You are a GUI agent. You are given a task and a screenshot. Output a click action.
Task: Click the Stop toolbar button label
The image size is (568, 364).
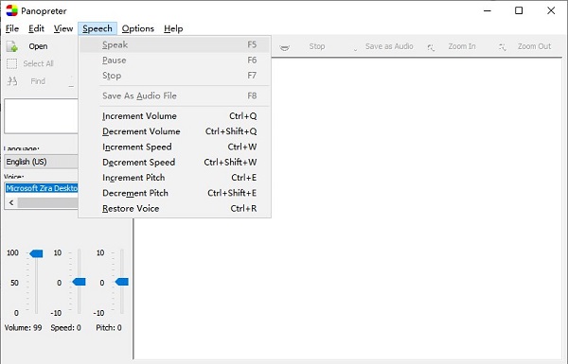click(x=317, y=46)
